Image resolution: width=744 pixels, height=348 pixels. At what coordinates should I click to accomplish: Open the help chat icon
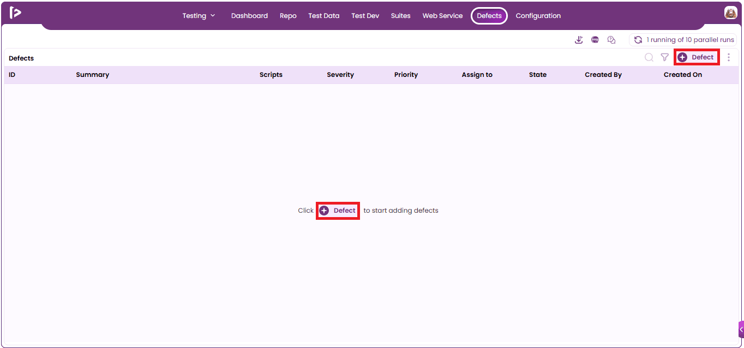pos(611,40)
